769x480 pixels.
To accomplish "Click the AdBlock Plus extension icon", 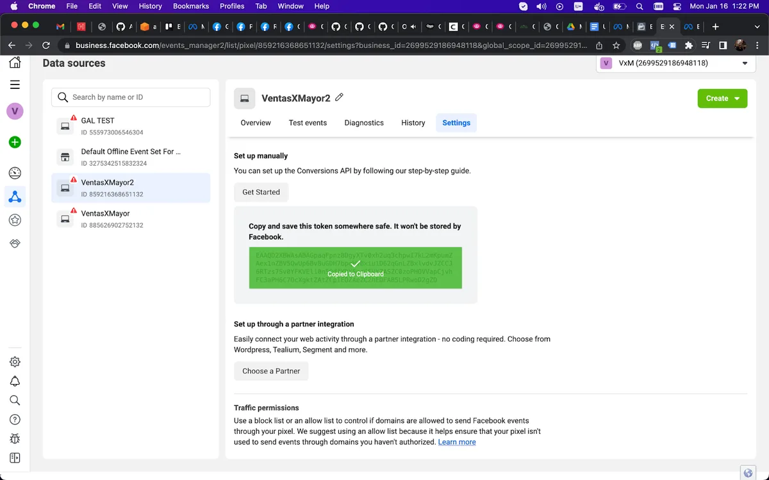I will tap(637, 45).
